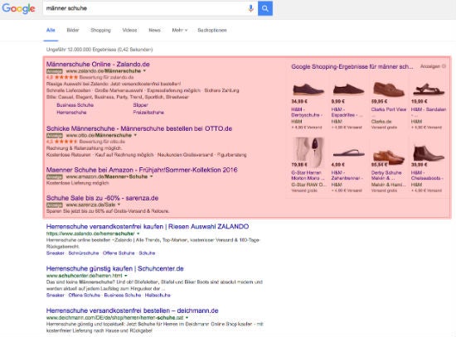
Task: Expand arrow beside www.sarenza.de/Sale URL
Action: click(119, 205)
